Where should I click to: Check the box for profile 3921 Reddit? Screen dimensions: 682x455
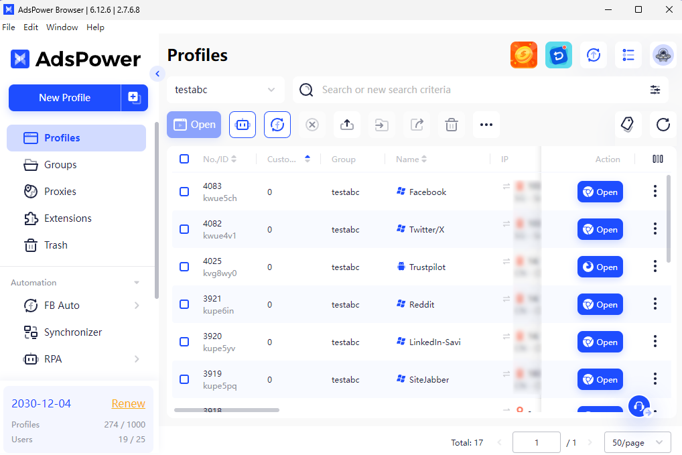[184, 304]
